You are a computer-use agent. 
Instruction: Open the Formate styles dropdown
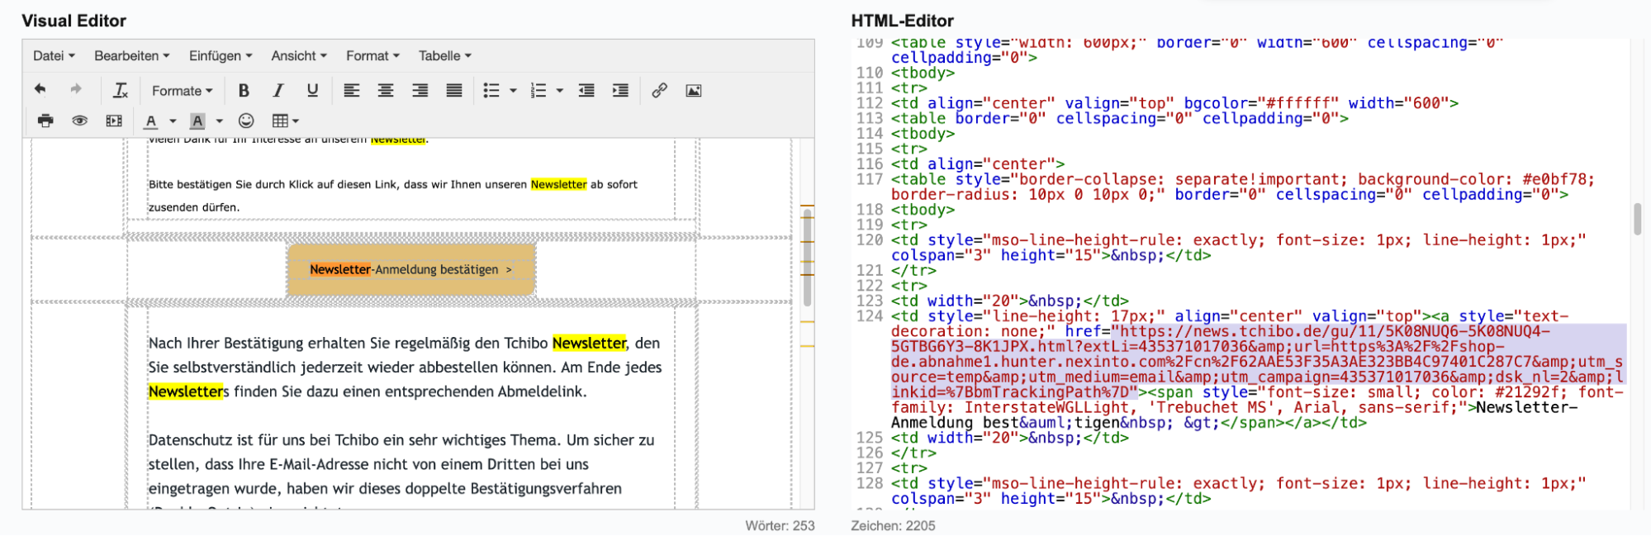[182, 91]
